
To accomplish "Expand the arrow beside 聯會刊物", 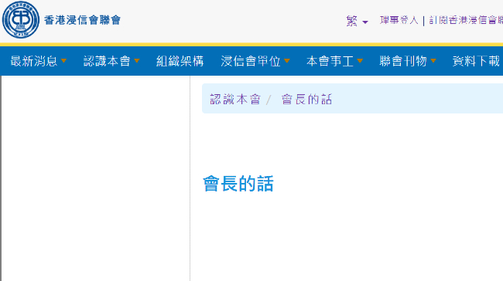I will click(x=433, y=60).
